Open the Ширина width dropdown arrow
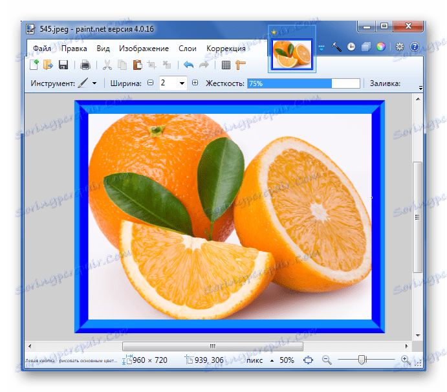 182,83
